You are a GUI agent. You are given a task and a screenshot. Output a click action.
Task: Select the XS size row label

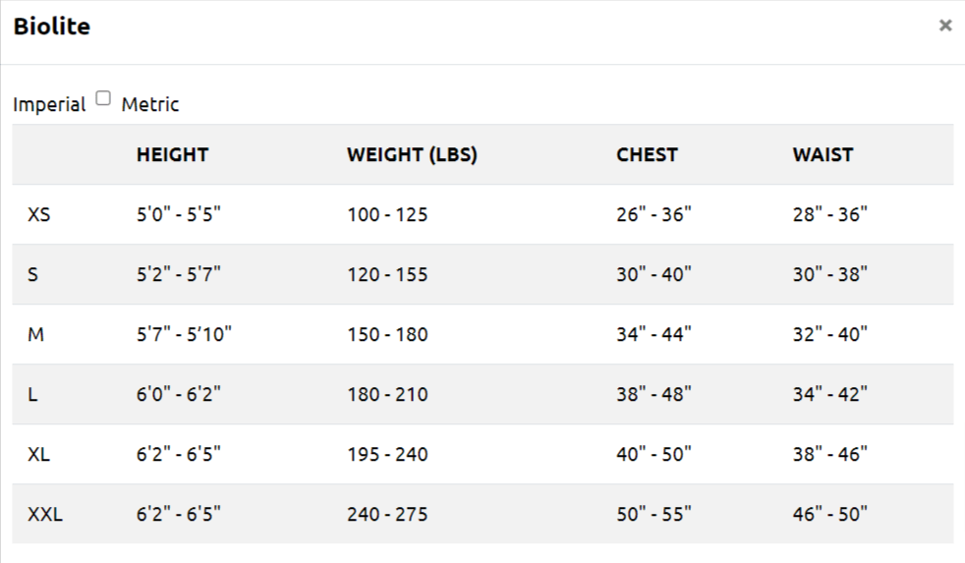click(x=39, y=214)
